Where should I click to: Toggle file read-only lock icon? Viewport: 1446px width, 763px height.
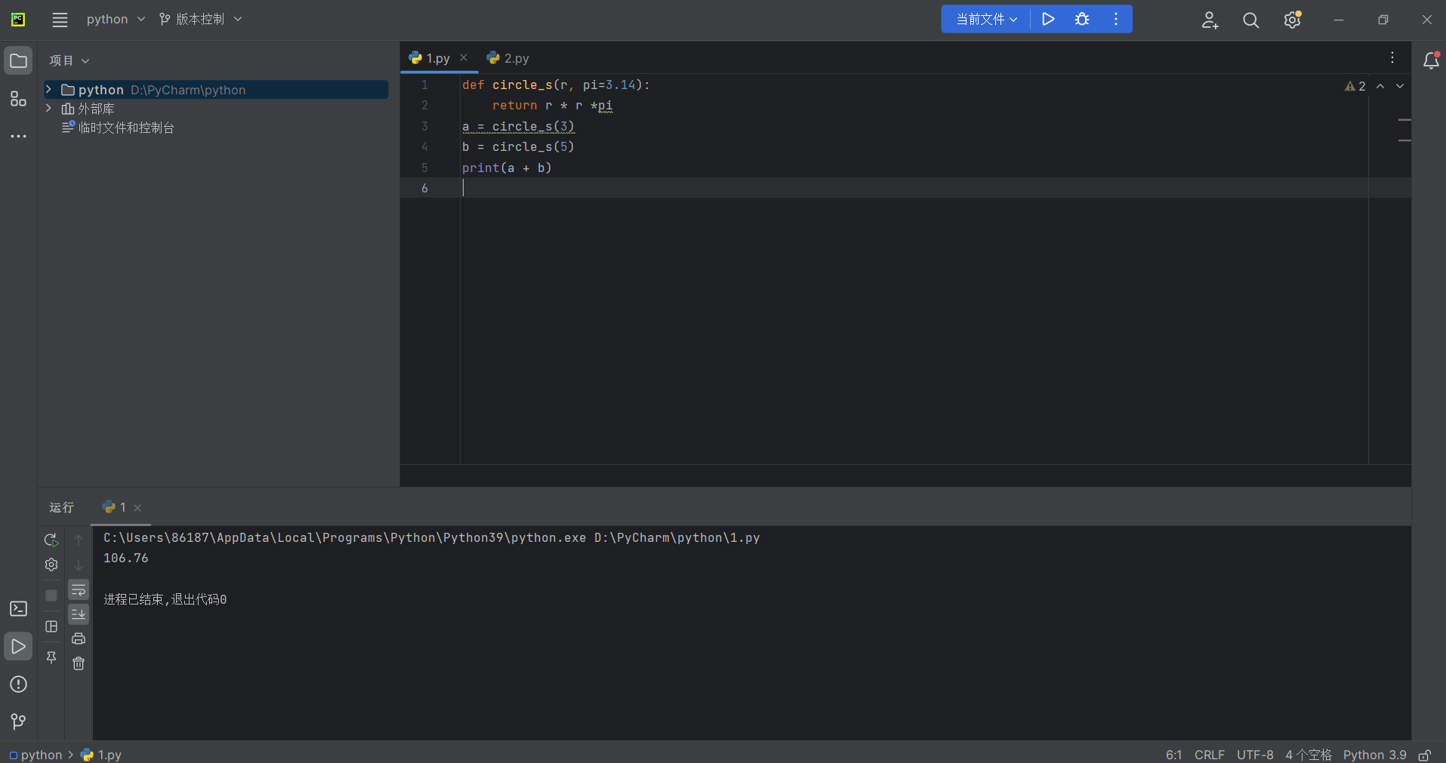coord(1425,755)
